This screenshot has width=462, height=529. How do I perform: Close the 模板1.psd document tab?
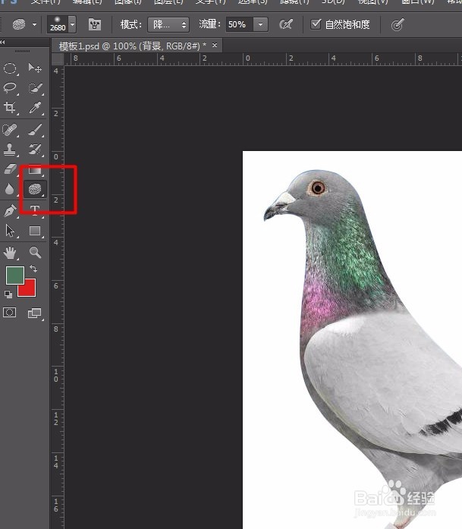(215, 45)
